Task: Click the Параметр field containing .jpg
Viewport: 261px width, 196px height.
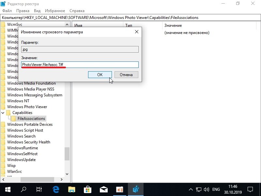Action: coord(80,49)
